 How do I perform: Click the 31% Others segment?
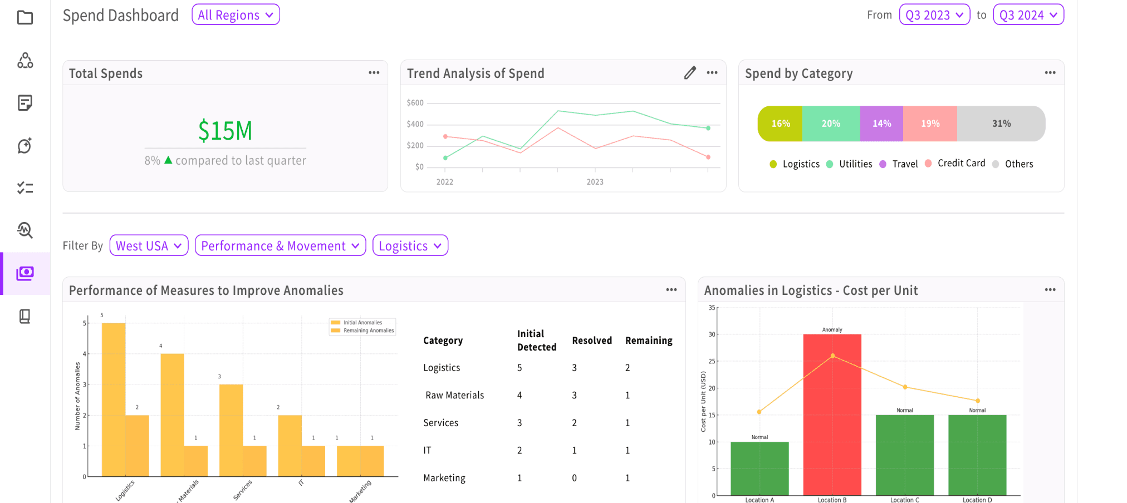pos(1001,124)
